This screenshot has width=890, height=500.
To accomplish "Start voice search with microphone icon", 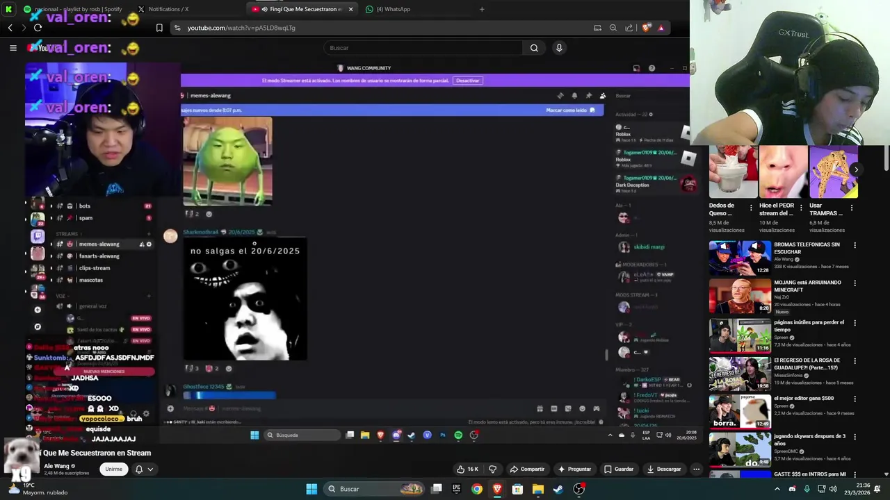I will pos(559,48).
